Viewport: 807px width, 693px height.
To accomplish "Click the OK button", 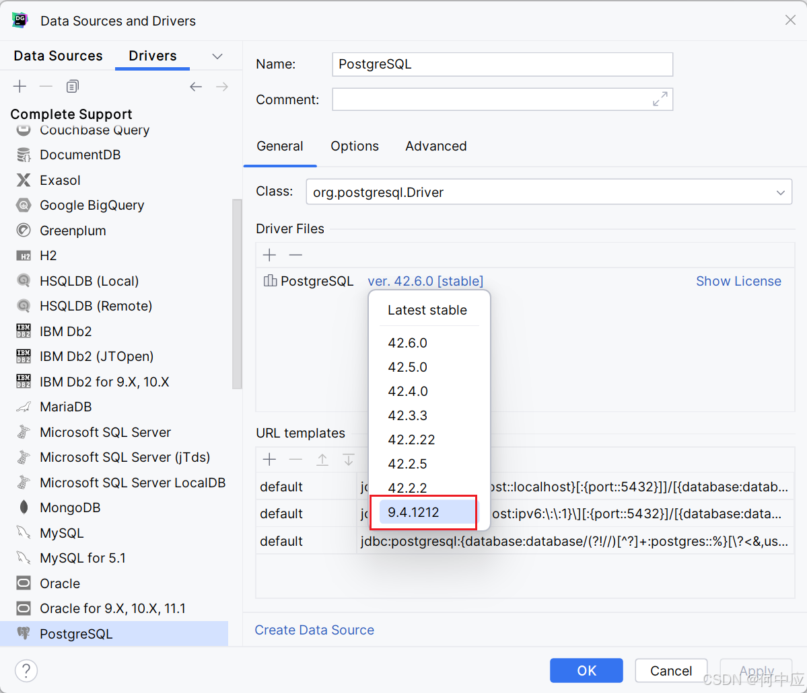I will click(x=586, y=670).
